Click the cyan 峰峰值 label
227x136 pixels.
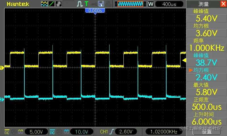pos(201,55)
